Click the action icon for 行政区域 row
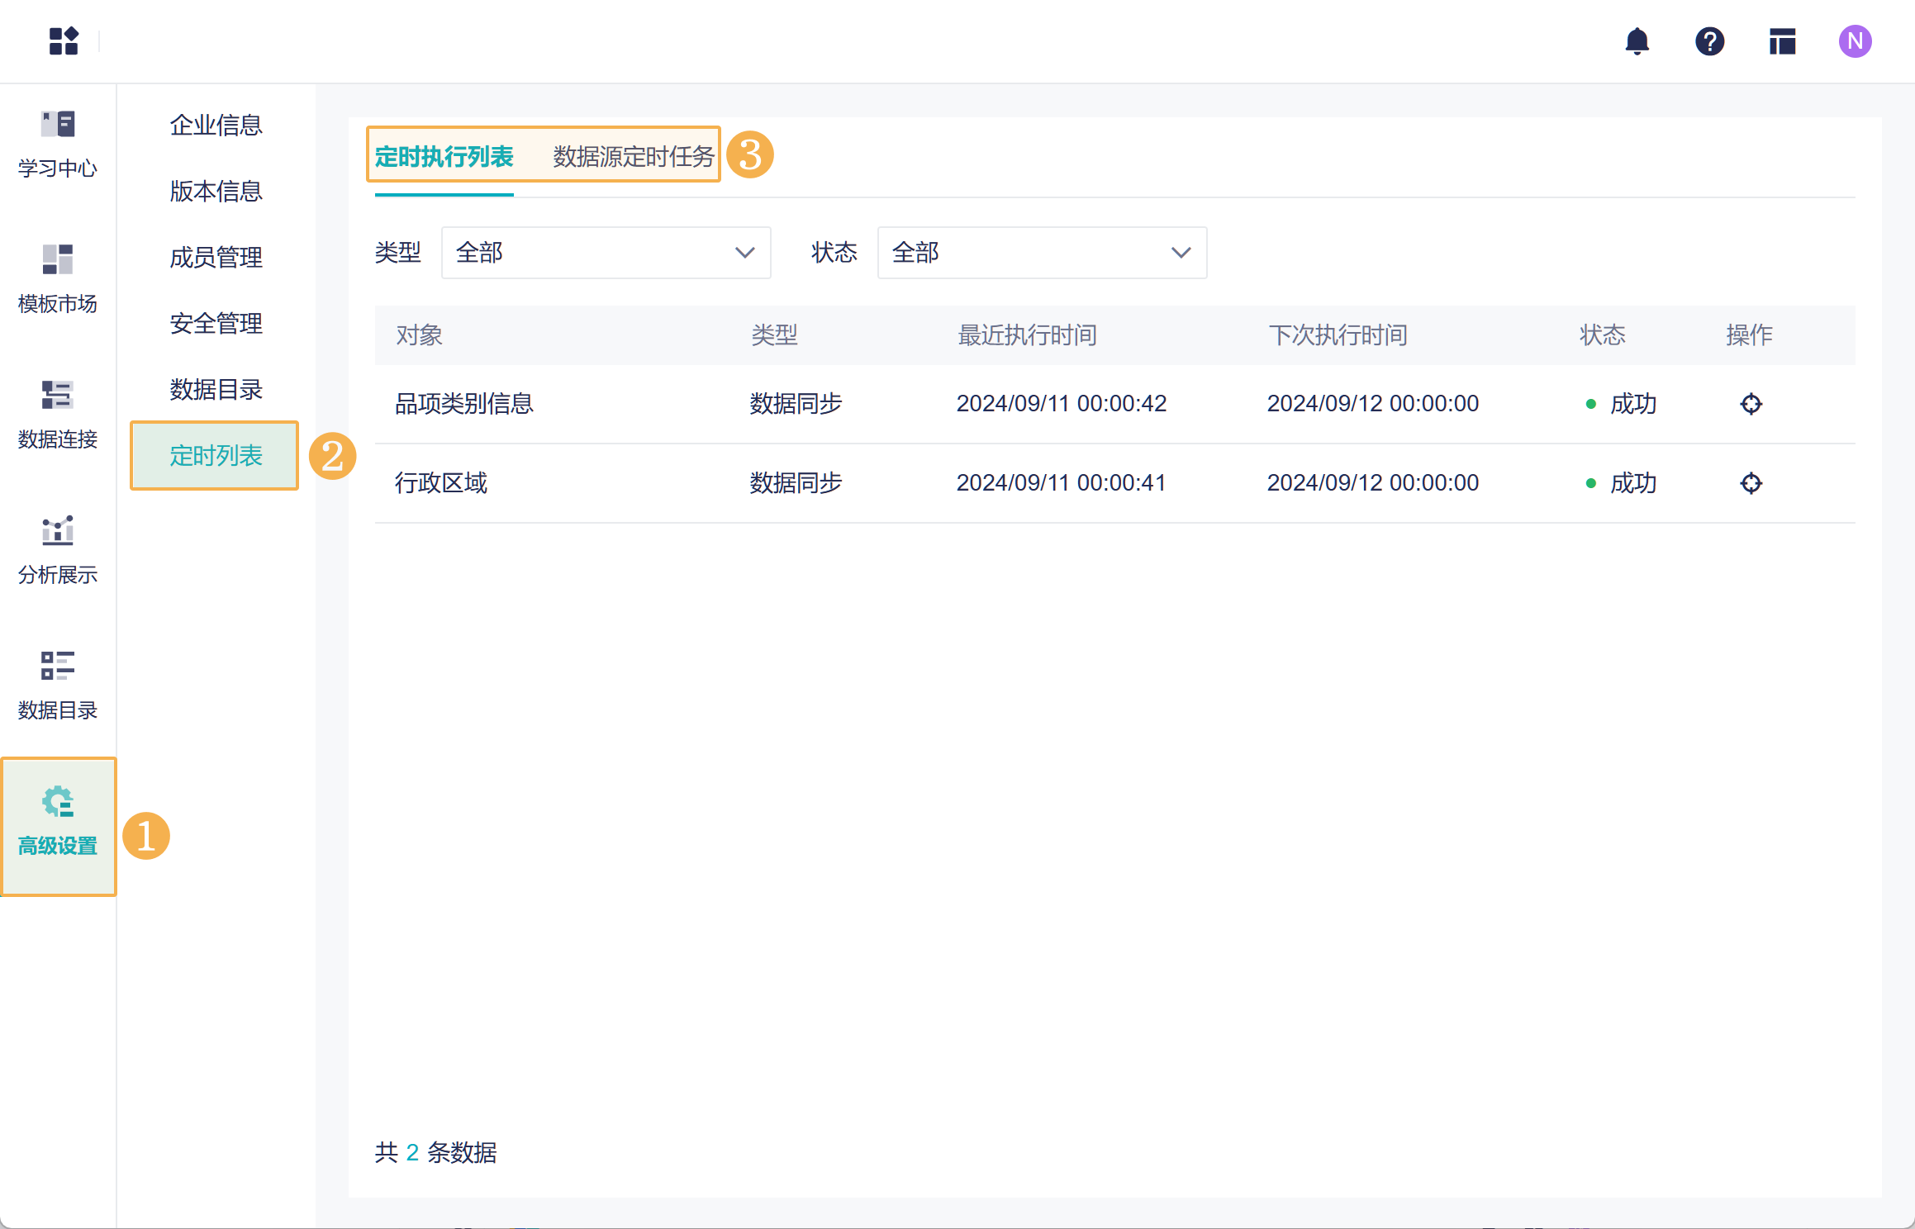Screen dimensions: 1915x1229 click(1751, 483)
